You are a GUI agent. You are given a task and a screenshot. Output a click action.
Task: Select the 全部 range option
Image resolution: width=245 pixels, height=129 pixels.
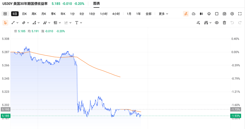pyautogui.click(x=149, y=14)
